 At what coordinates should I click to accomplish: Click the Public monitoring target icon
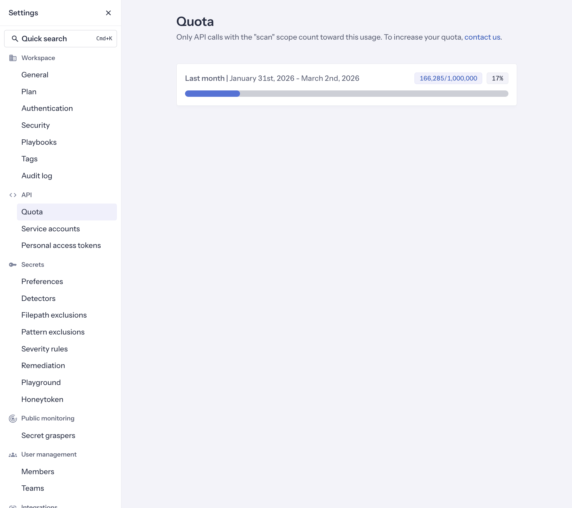tap(13, 418)
